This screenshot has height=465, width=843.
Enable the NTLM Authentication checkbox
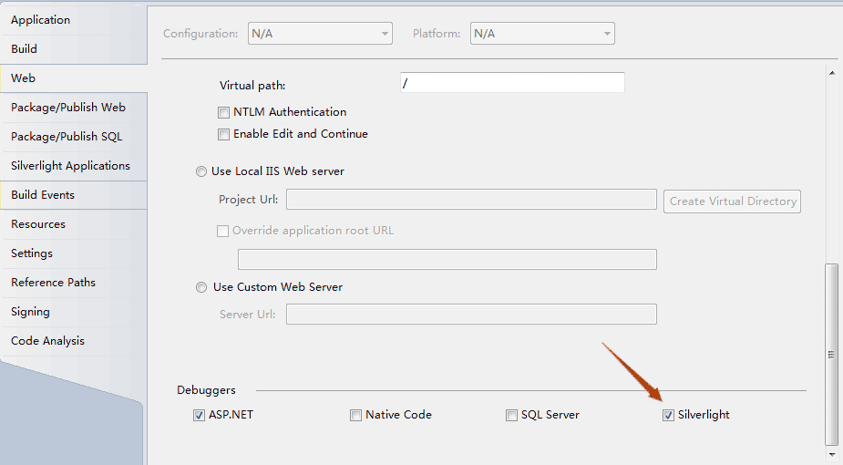223,112
